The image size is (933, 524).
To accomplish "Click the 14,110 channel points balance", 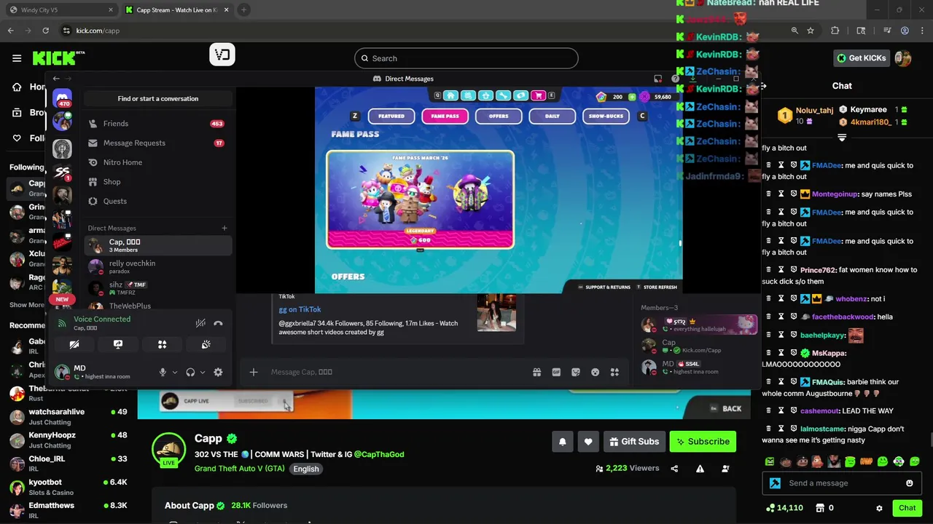I will coord(784,508).
